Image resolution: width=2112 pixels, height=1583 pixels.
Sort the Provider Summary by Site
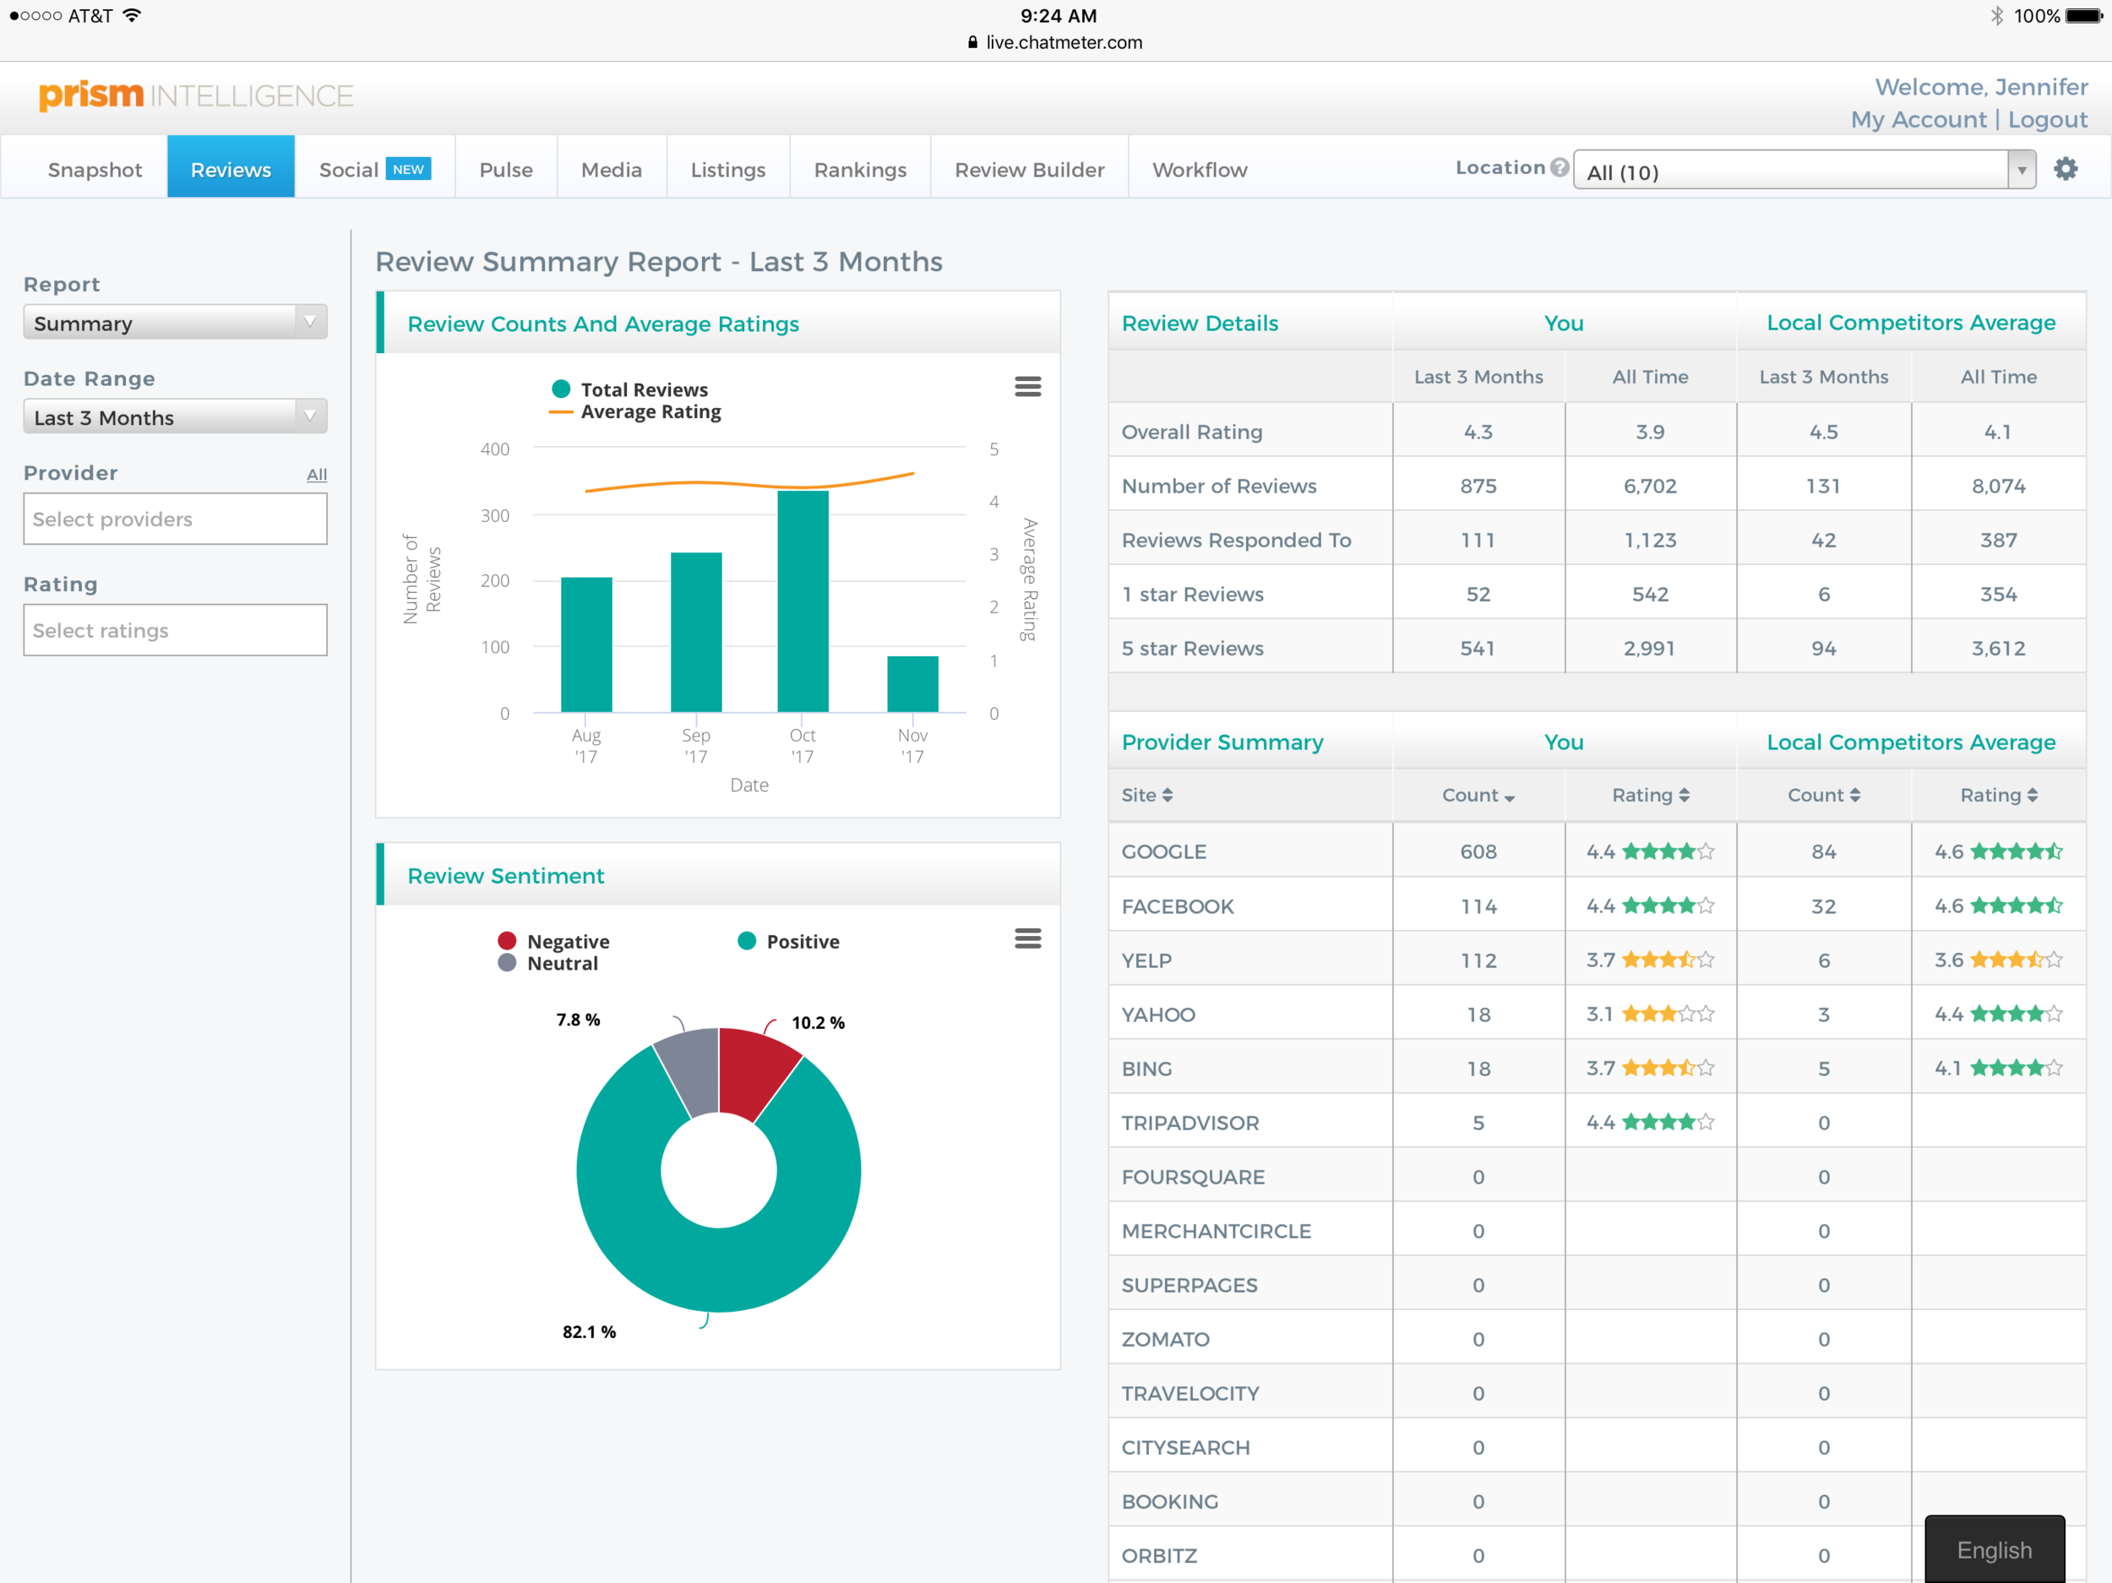tap(1146, 794)
